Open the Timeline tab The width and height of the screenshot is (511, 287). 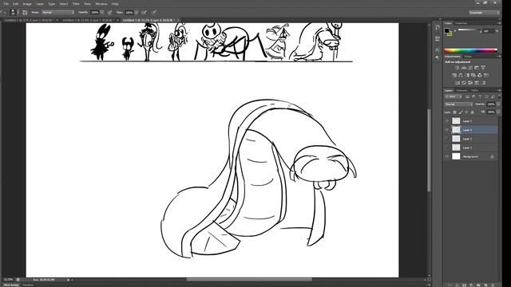(x=28, y=285)
